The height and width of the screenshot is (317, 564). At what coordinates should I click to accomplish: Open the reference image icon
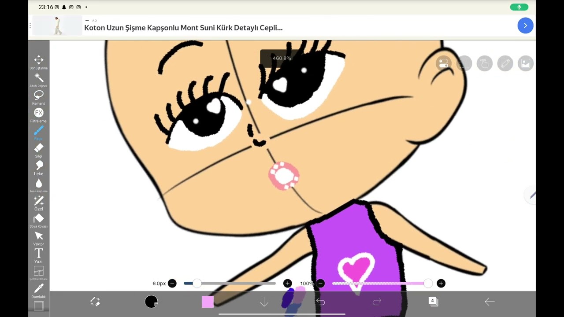[526, 64]
